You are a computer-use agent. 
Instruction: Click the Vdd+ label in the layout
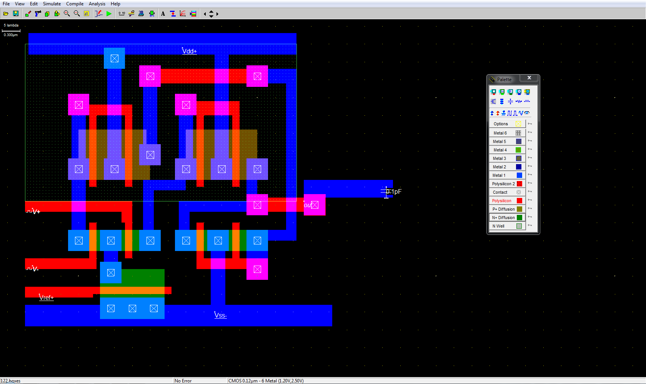pyautogui.click(x=189, y=51)
